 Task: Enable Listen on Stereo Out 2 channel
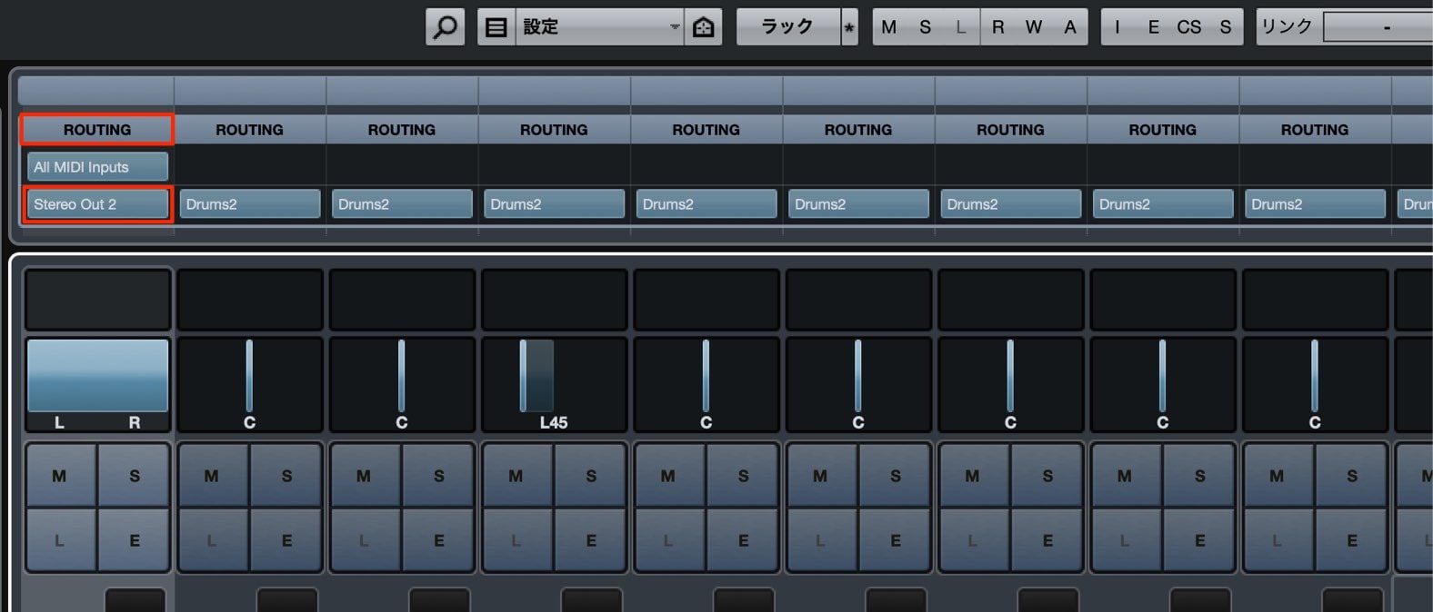[x=60, y=540]
